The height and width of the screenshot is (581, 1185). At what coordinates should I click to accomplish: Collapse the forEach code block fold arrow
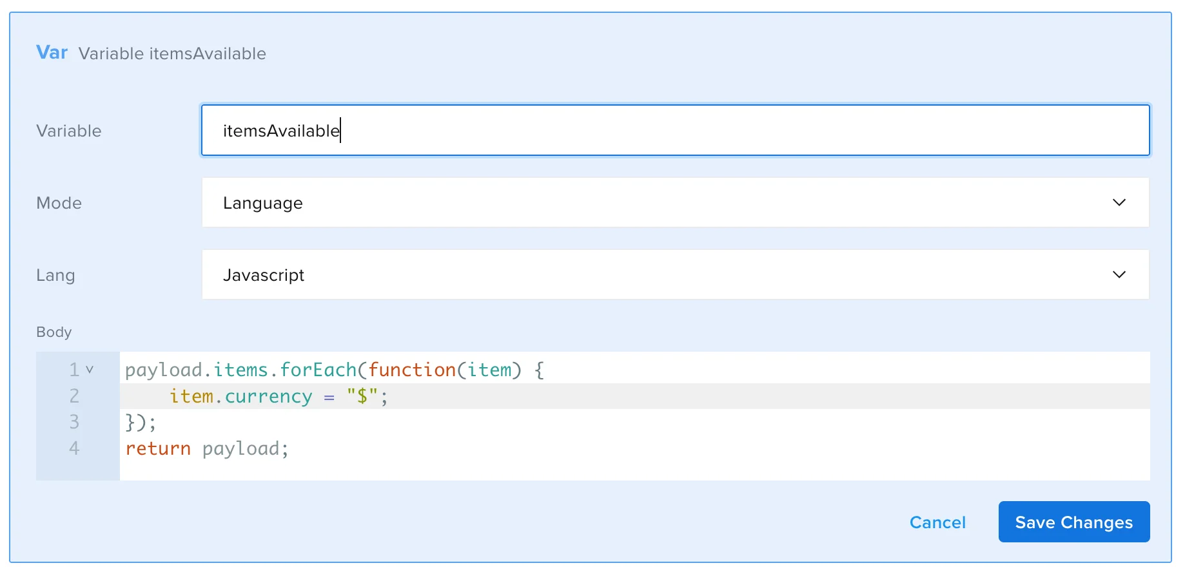(x=88, y=369)
